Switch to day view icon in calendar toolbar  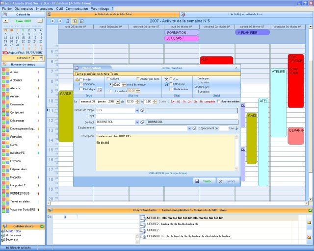pyautogui.click(x=68, y=21)
